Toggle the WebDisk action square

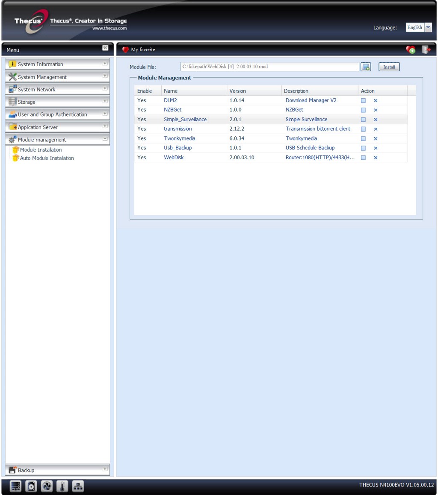(364, 158)
